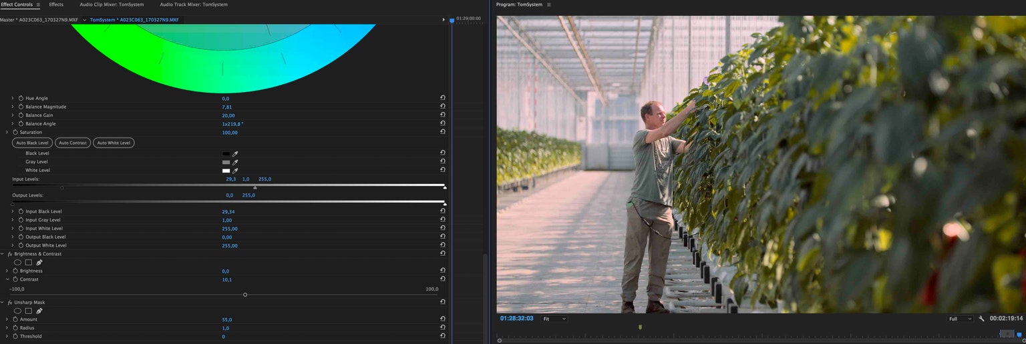This screenshot has width=1026, height=344.
Task: Click the Unsharp Mask Amount value 55,0
Action: 228,319
